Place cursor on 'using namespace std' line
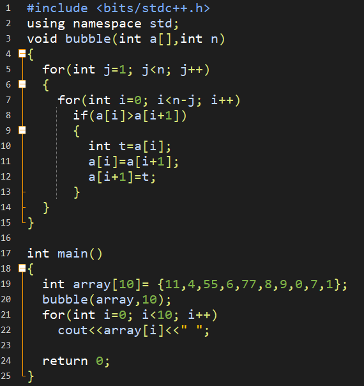 click(x=103, y=24)
